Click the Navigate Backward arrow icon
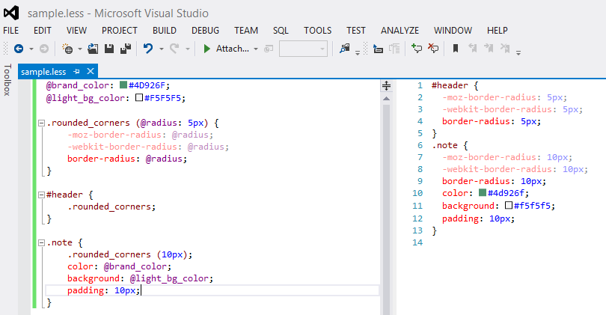The width and height of the screenshot is (606, 315). click(18, 49)
